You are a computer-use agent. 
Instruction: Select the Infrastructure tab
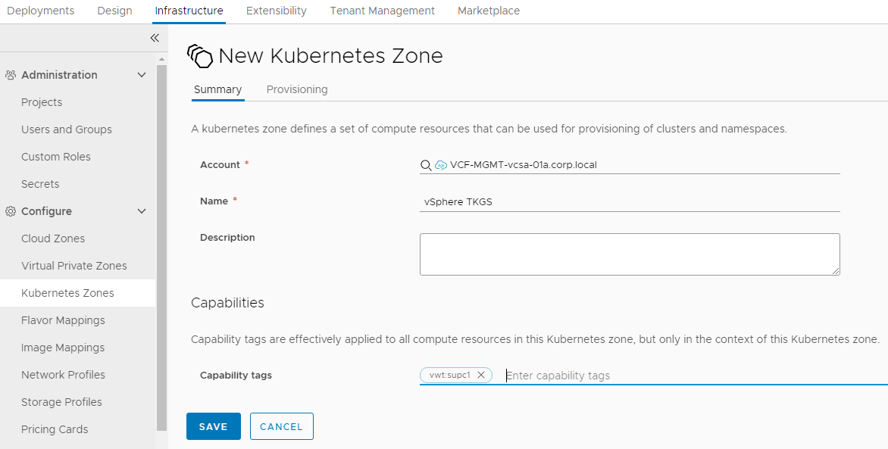tap(189, 11)
